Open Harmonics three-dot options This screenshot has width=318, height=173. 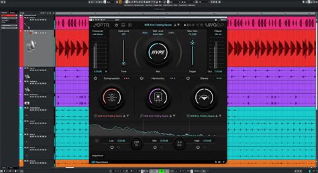click(x=173, y=78)
